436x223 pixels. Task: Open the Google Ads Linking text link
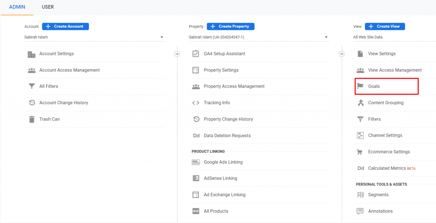pos(223,162)
